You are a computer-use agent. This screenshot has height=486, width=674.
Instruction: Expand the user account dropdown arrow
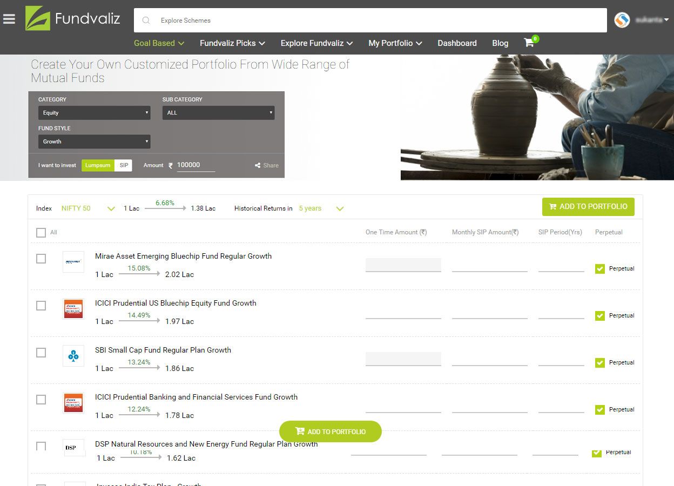tap(666, 20)
